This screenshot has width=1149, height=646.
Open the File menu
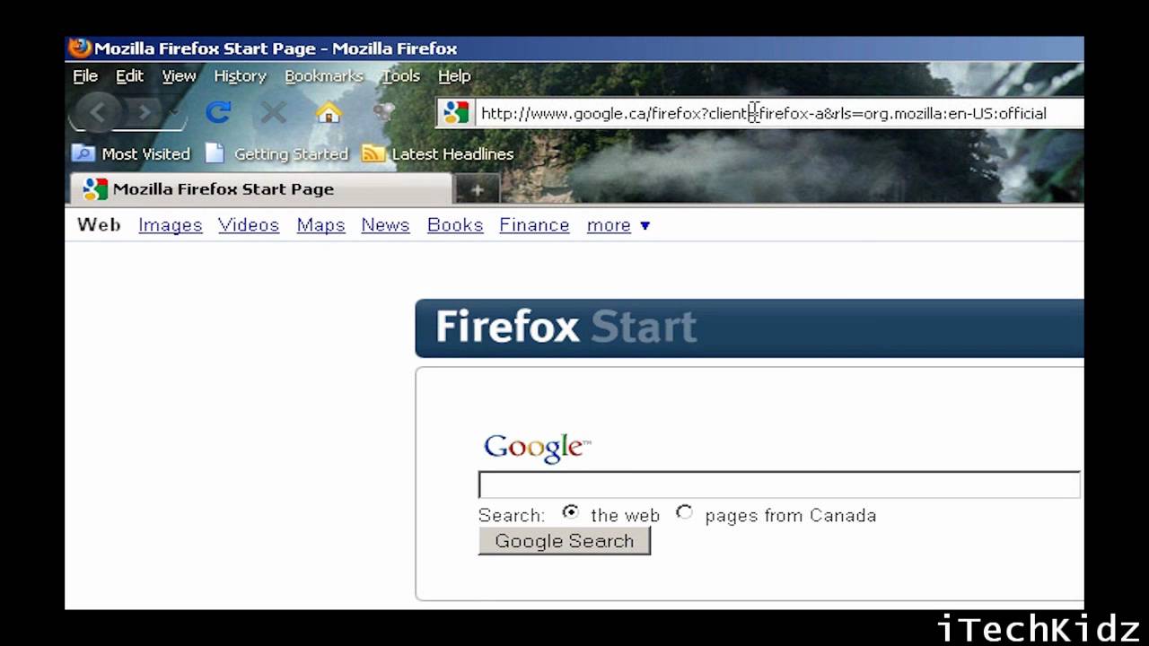[85, 76]
